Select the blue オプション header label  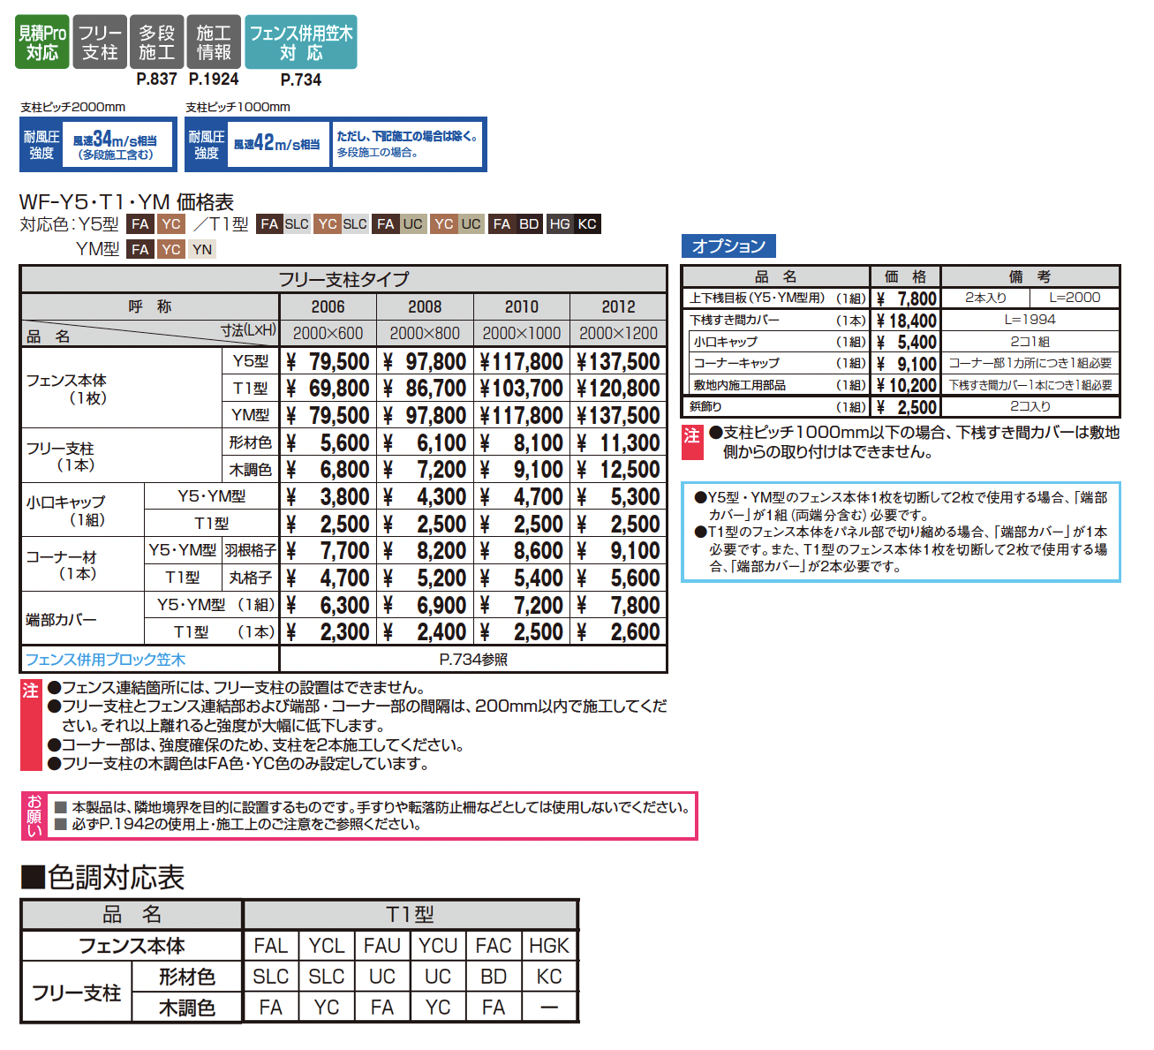[x=728, y=246]
